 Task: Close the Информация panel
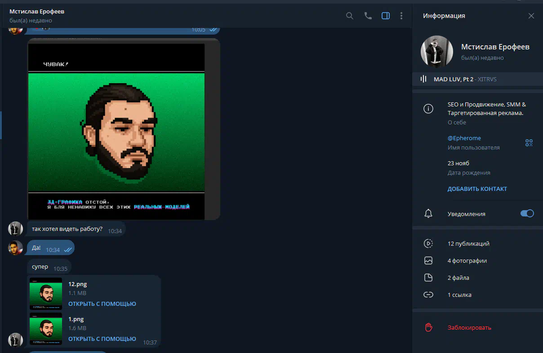tap(531, 16)
